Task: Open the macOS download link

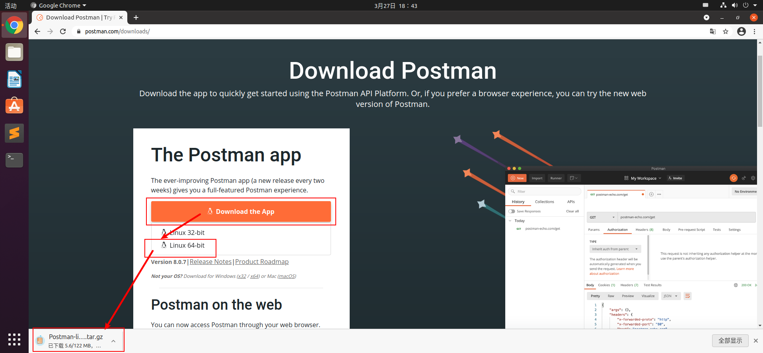Action: (x=286, y=276)
